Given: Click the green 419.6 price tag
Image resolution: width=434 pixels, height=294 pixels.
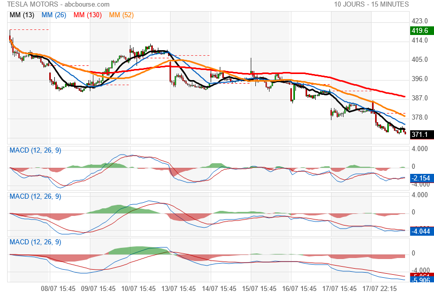Looking at the screenshot, I should tap(422, 31).
